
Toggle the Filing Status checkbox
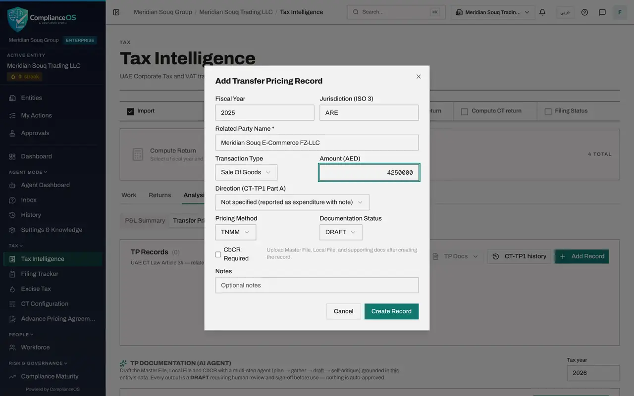click(x=548, y=111)
